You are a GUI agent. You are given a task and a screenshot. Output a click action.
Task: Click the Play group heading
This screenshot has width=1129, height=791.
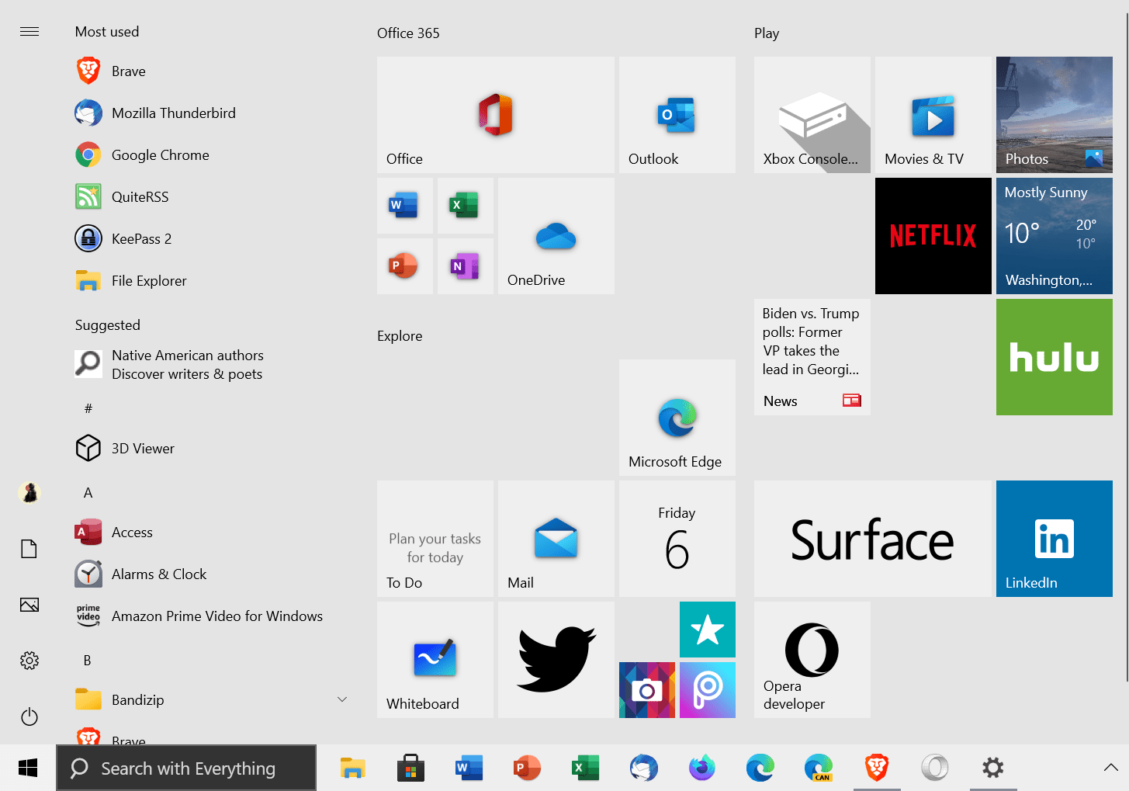pos(767,33)
